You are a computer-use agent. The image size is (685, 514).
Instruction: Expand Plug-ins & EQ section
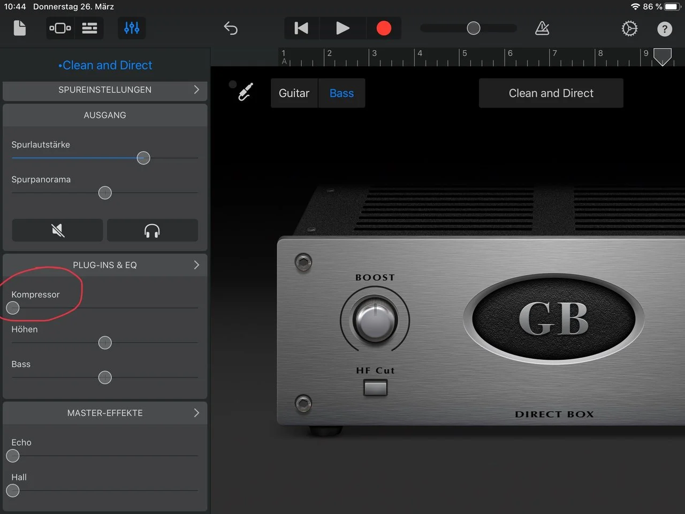[x=105, y=265]
